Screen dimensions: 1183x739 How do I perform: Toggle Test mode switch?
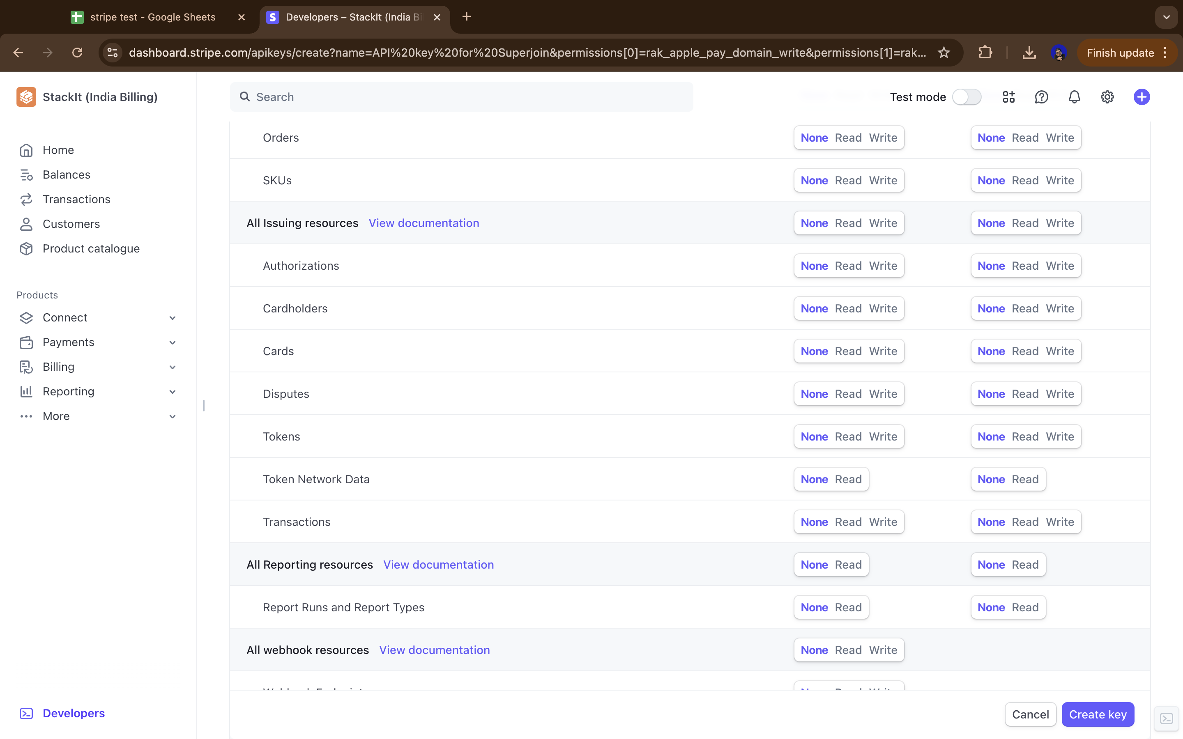coord(967,97)
